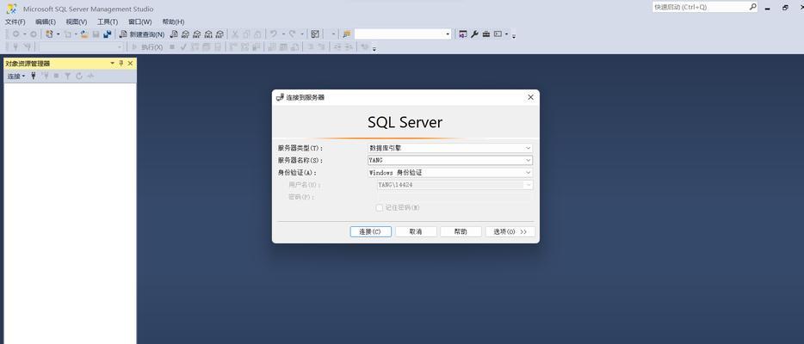The width and height of the screenshot is (804, 344).
Task: Open the 工具(T) menu
Action: [x=108, y=22]
